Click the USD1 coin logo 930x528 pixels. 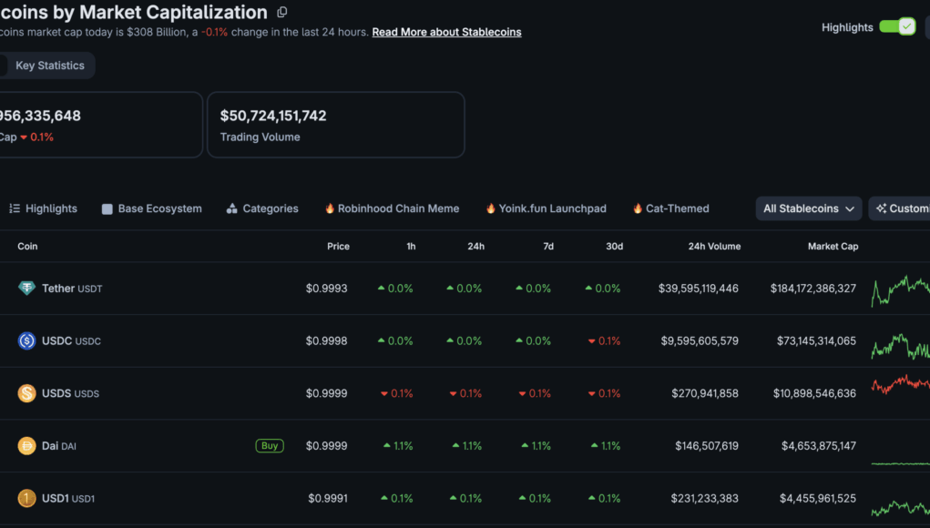click(26, 498)
